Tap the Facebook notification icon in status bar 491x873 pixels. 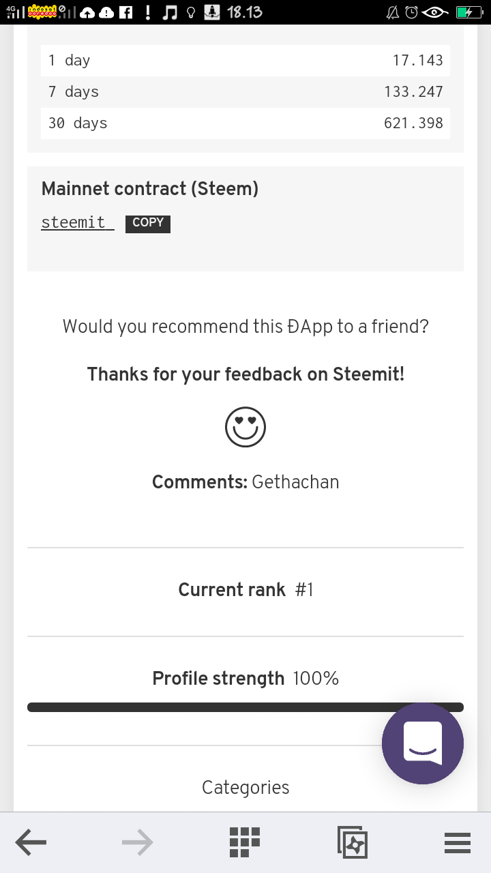[126, 12]
